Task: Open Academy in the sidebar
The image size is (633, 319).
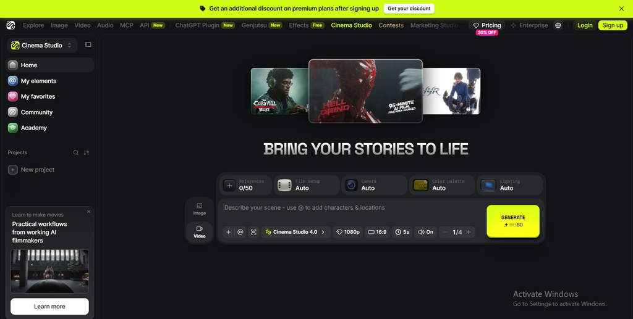Action: point(49,128)
